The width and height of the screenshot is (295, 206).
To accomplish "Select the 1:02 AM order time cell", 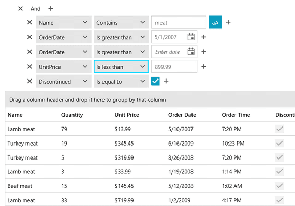I will [x=232, y=186].
